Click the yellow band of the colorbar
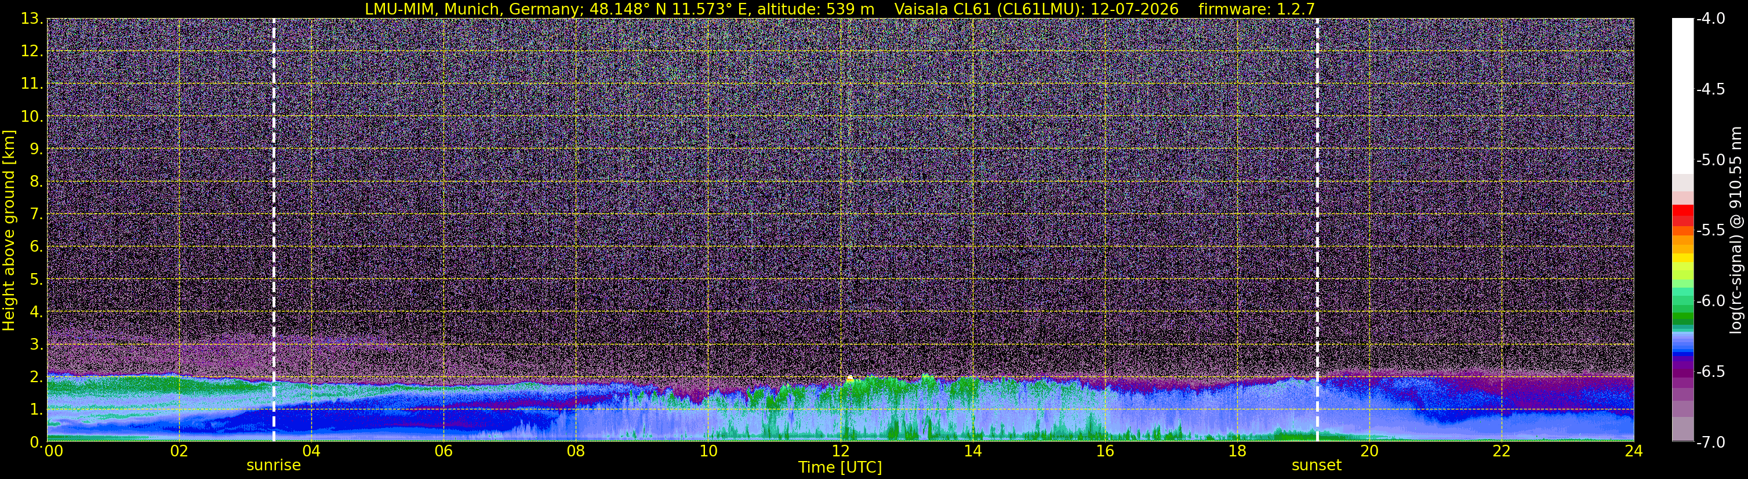This screenshot has height=479, width=1748. pos(1682,258)
